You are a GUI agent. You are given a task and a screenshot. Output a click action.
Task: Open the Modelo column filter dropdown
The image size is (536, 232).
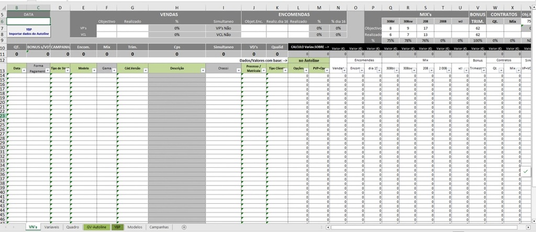coord(93,69)
